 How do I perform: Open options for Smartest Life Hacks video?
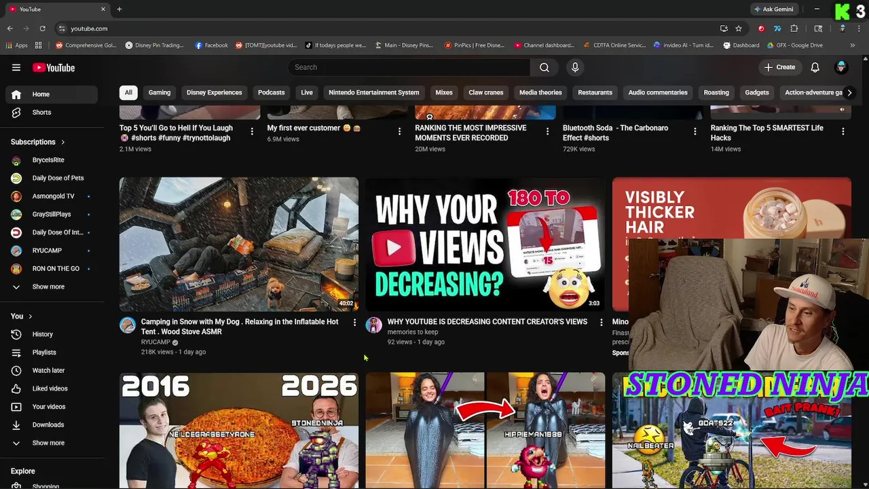pyautogui.click(x=843, y=131)
